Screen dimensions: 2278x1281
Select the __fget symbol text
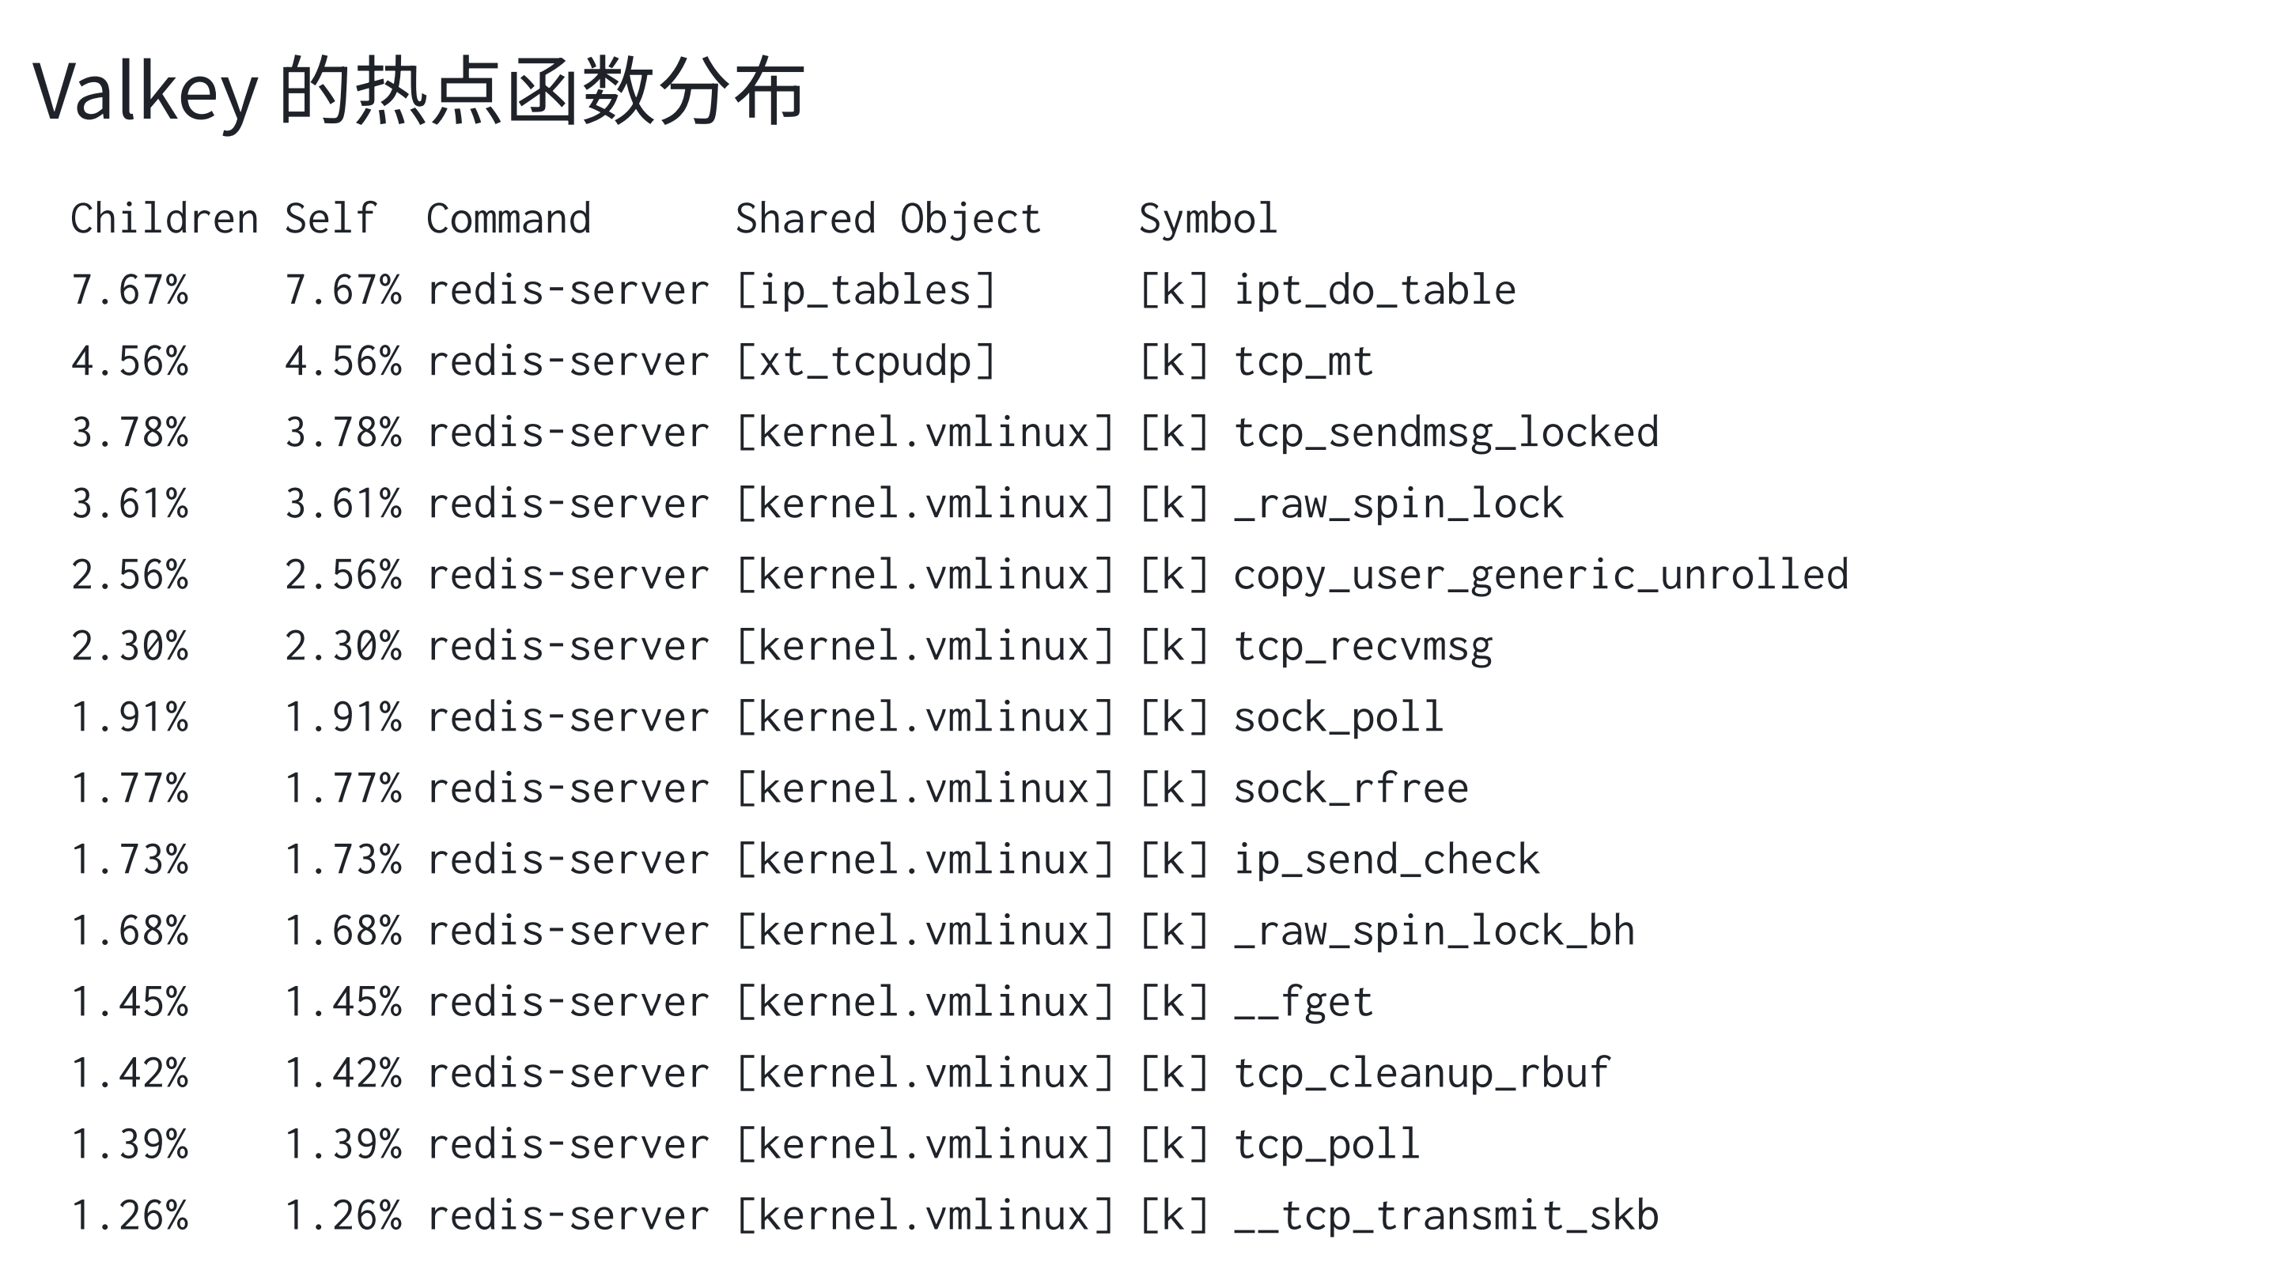(x=1304, y=1003)
